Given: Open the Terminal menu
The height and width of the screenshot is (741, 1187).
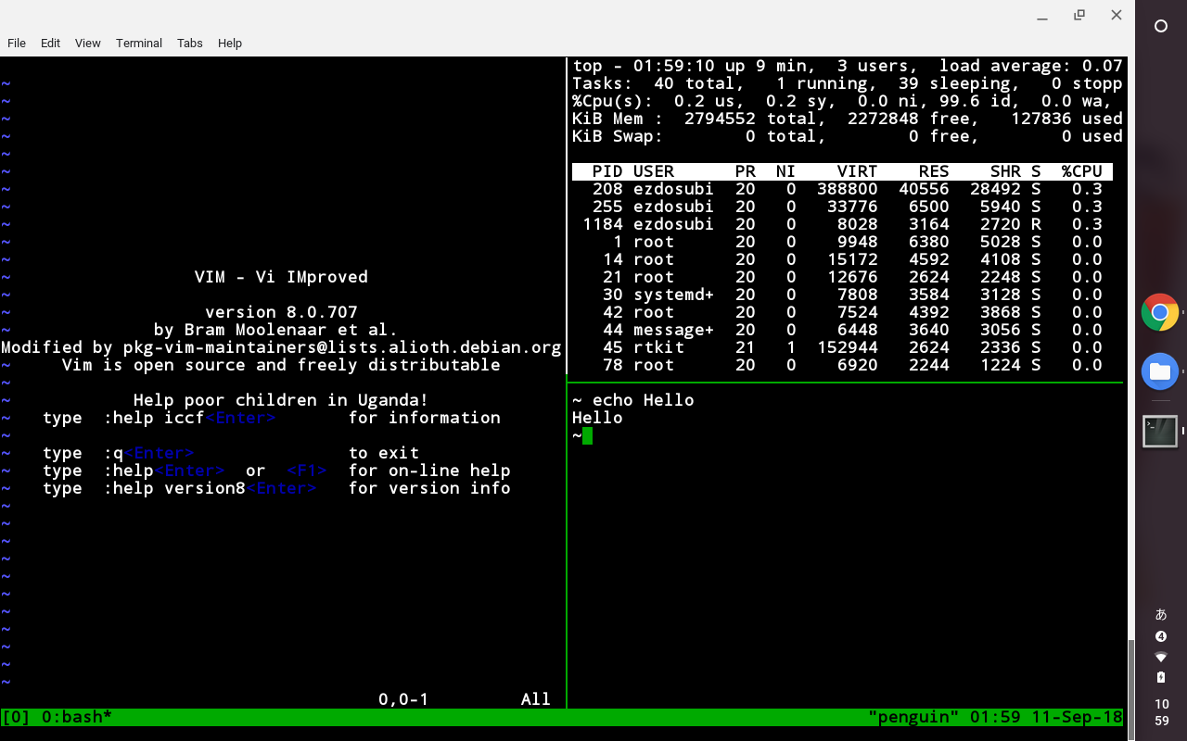Looking at the screenshot, I should click(138, 43).
